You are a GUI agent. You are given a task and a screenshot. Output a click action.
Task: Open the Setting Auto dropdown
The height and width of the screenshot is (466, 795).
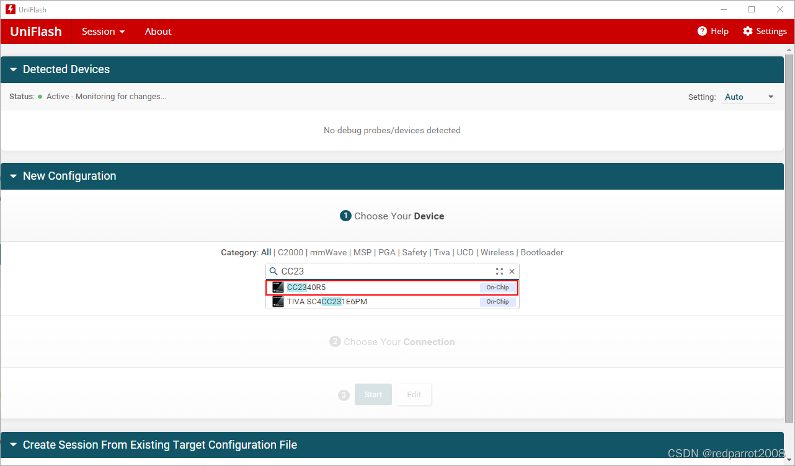[749, 97]
